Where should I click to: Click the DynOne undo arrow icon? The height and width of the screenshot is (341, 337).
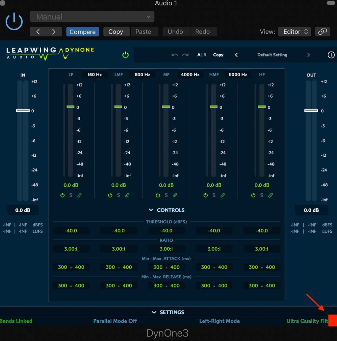[x=175, y=55]
